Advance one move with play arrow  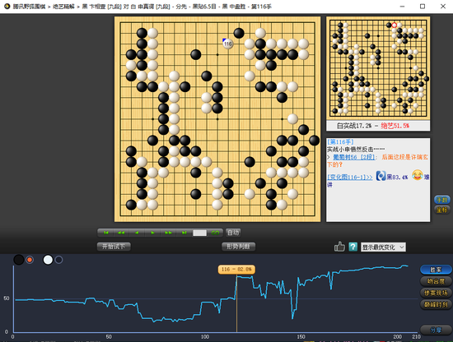(153, 233)
